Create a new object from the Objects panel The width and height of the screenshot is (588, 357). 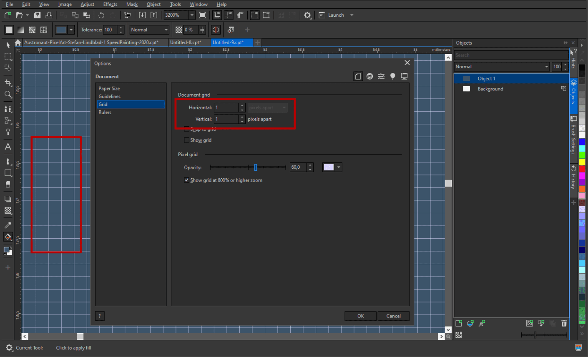click(x=458, y=323)
